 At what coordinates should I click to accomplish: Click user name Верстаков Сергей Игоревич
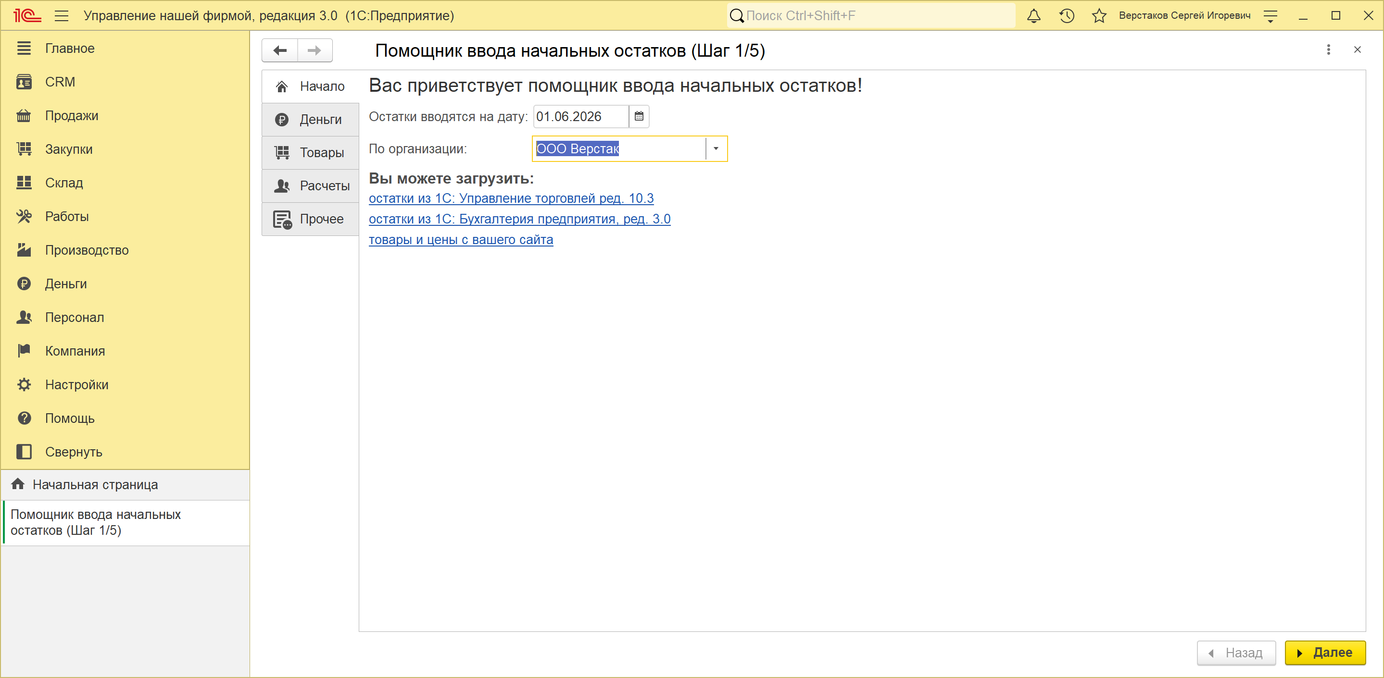point(1185,15)
